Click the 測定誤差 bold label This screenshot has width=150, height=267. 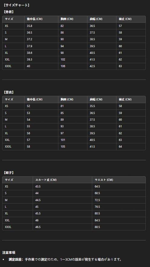16,260
